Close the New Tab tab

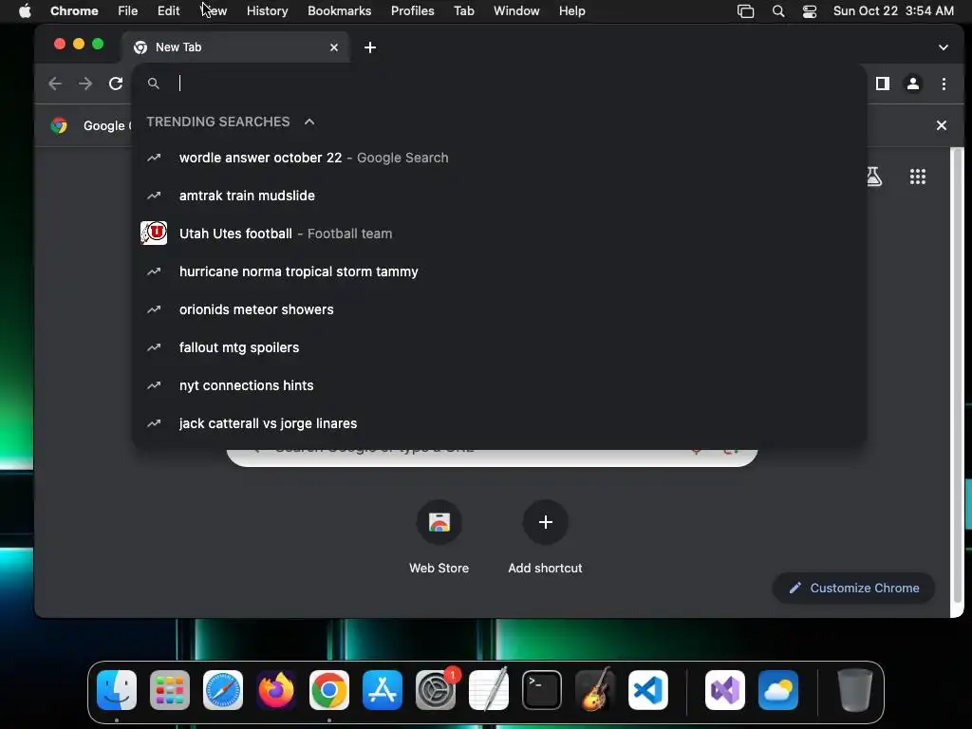pyautogui.click(x=334, y=47)
